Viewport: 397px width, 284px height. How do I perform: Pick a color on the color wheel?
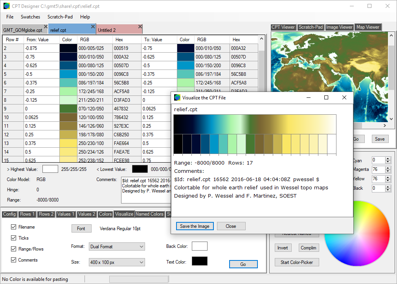[x=357, y=233]
